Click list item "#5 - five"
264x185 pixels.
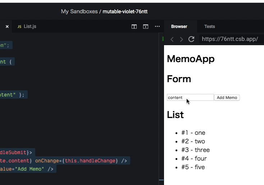pos(193,167)
